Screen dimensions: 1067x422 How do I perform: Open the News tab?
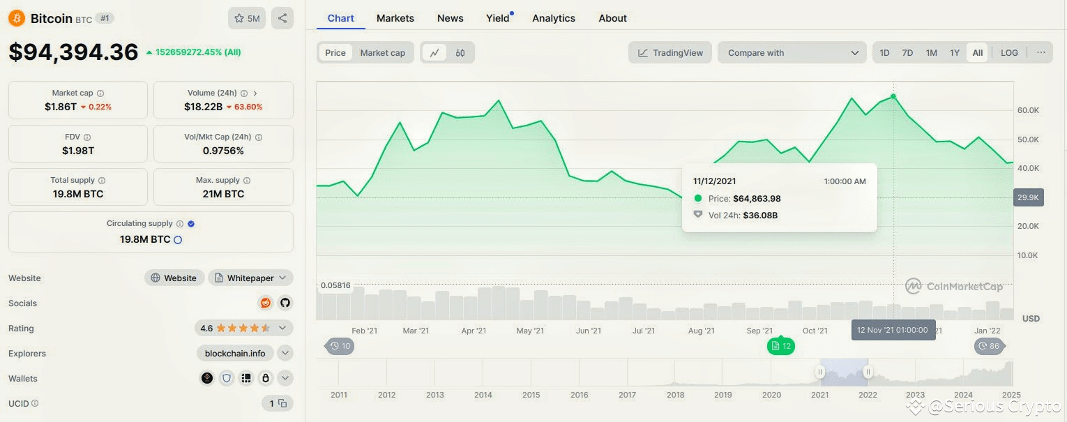(451, 18)
